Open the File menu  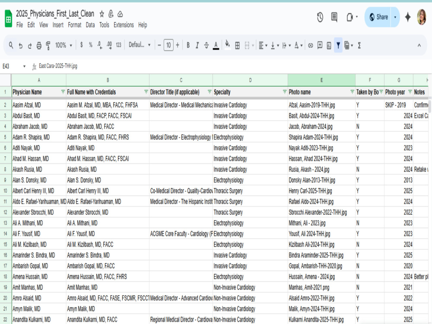click(x=19, y=25)
